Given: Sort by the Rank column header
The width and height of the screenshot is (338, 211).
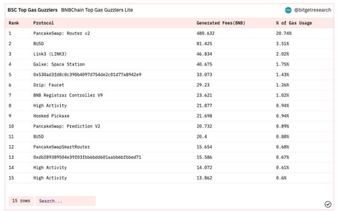Looking at the screenshot, I should point(14,23).
